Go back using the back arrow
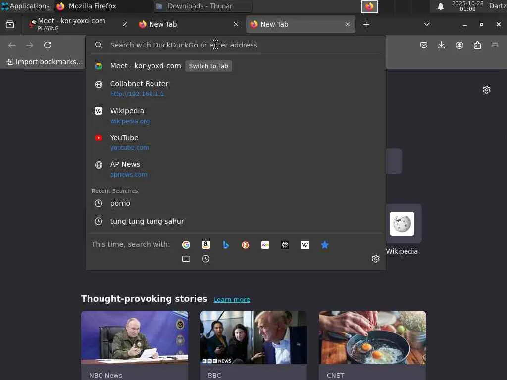The height and width of the screenshot is (380, 507). pyautogui.click(x=12, y=45)
